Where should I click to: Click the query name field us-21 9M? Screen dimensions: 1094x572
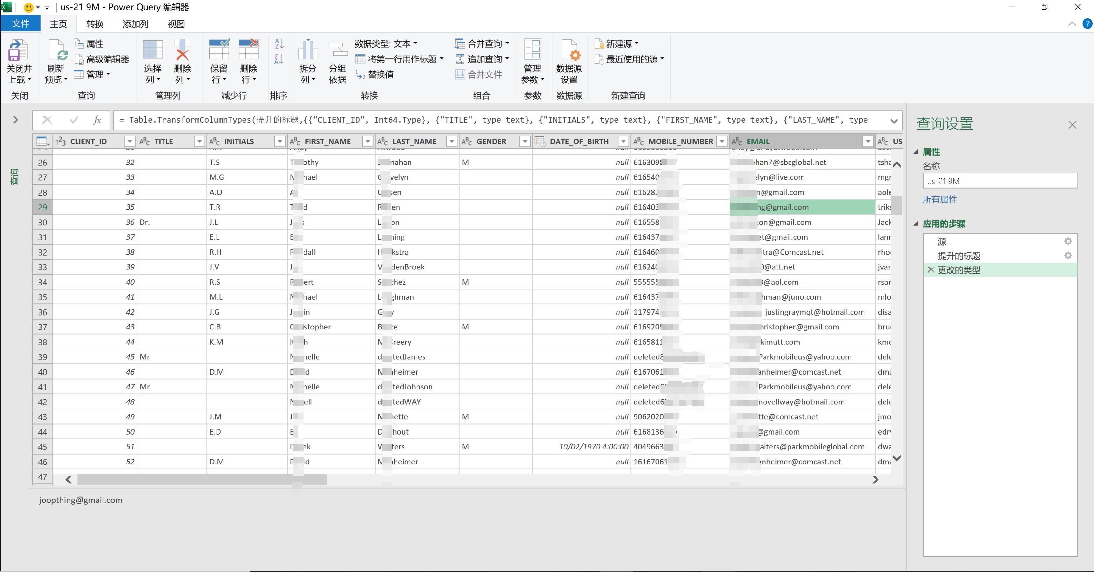point(1000,181)
